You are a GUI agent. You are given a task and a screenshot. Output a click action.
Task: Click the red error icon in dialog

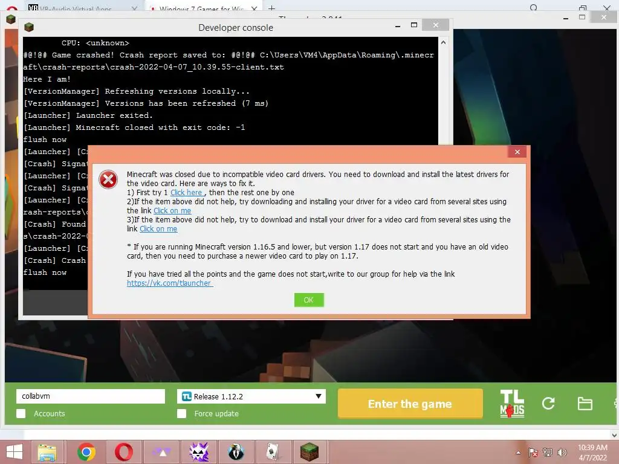(x=108, y=179)
